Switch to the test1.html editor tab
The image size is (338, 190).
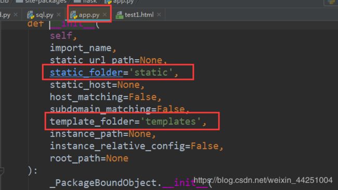139,15
